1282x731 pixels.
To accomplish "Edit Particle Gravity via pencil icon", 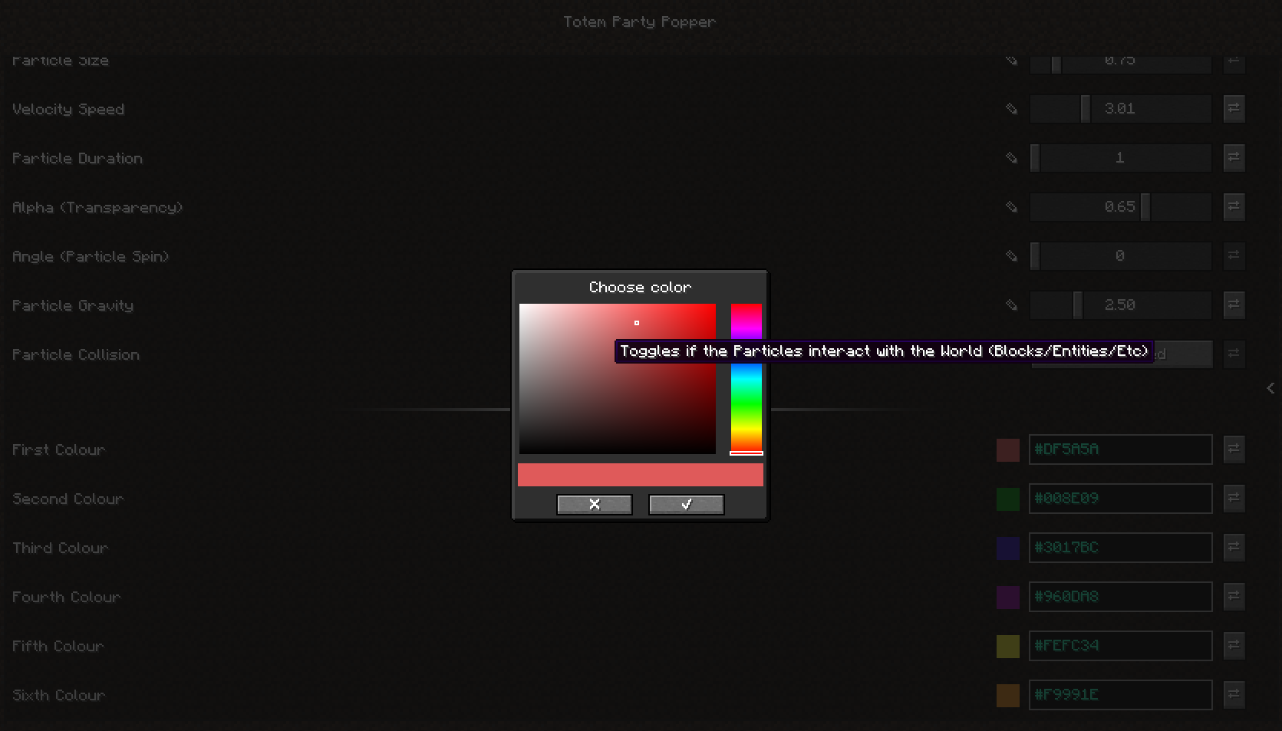I will pos(1010,305).
